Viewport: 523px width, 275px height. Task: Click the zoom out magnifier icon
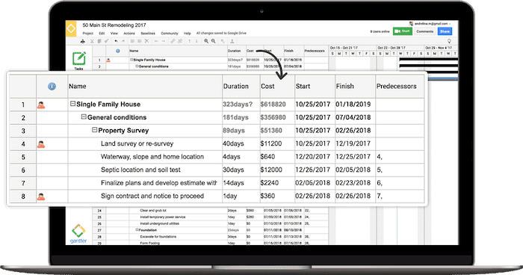coord(214,41)
